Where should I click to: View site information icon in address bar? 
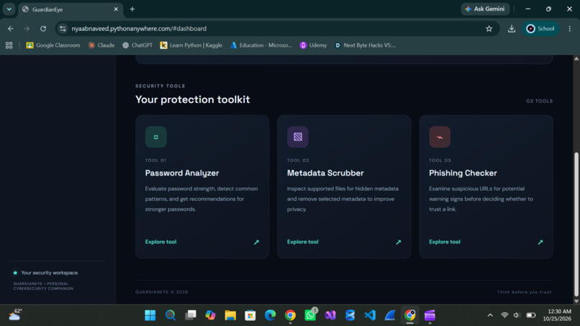pyautogui.click(x=63, y=29)
